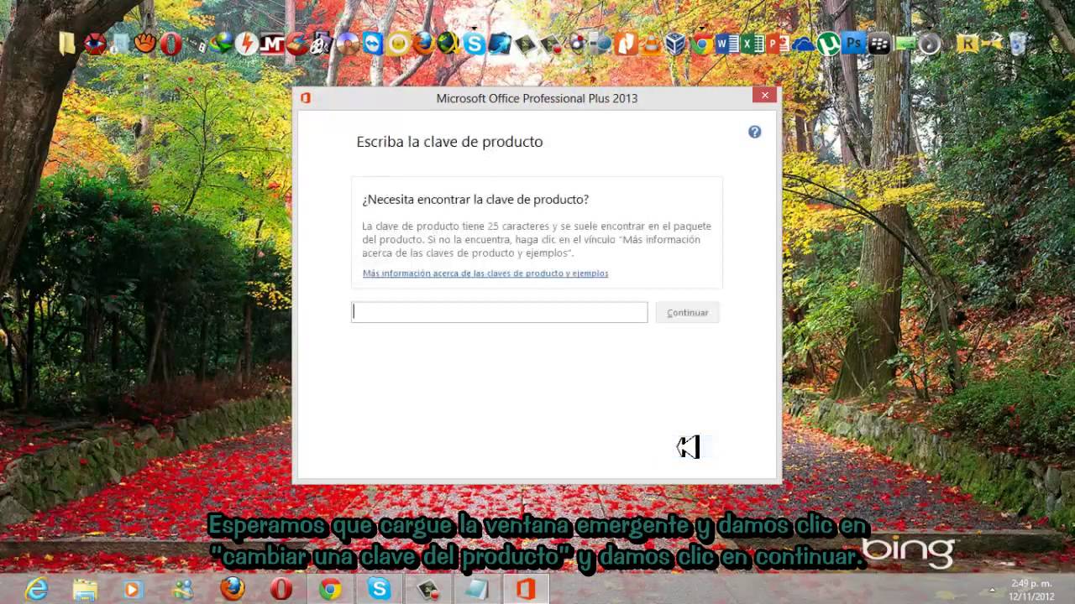Viewport: 1075px width, 604px height.
Task: Open "Más información acerca de las claves" link
Action: point(485,273)
